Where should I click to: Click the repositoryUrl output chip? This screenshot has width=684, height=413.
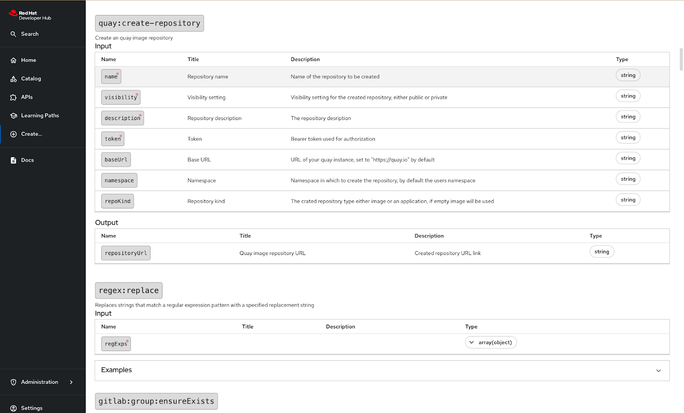(x=126, y=253)
